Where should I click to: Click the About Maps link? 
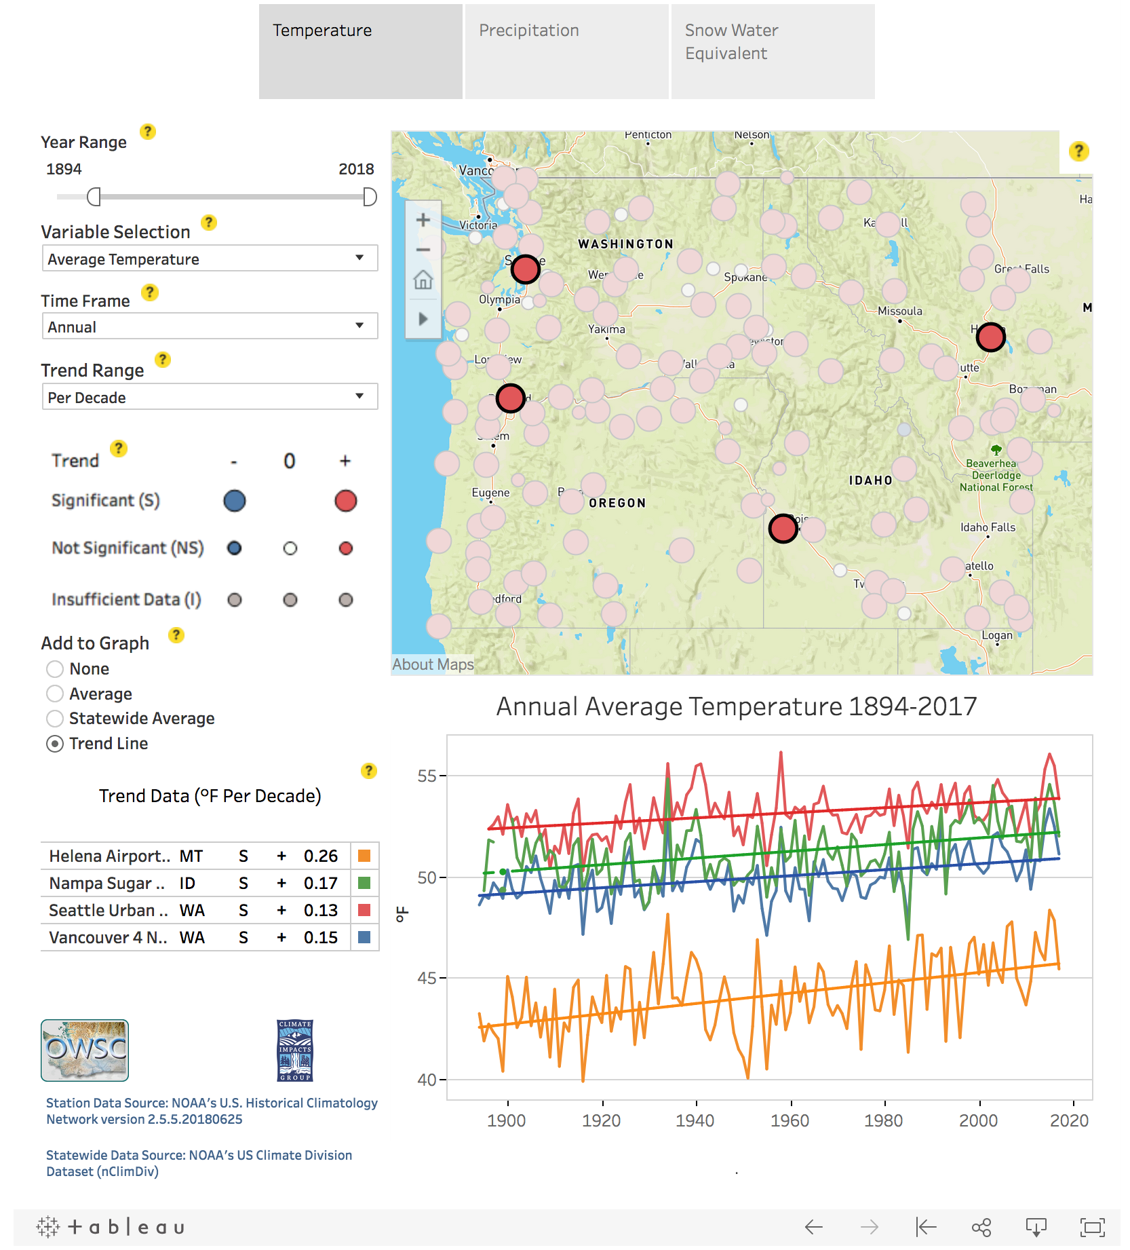432,664
